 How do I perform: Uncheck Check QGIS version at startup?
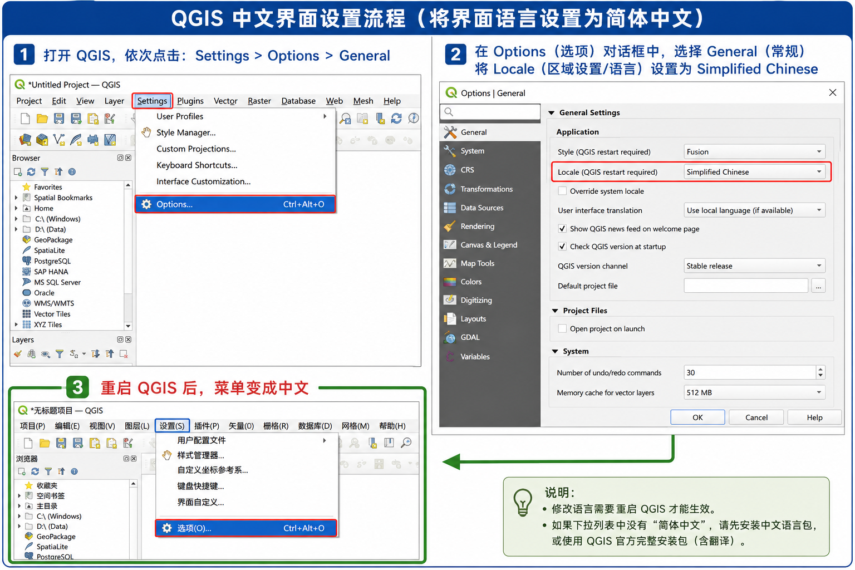click(562, 247)
